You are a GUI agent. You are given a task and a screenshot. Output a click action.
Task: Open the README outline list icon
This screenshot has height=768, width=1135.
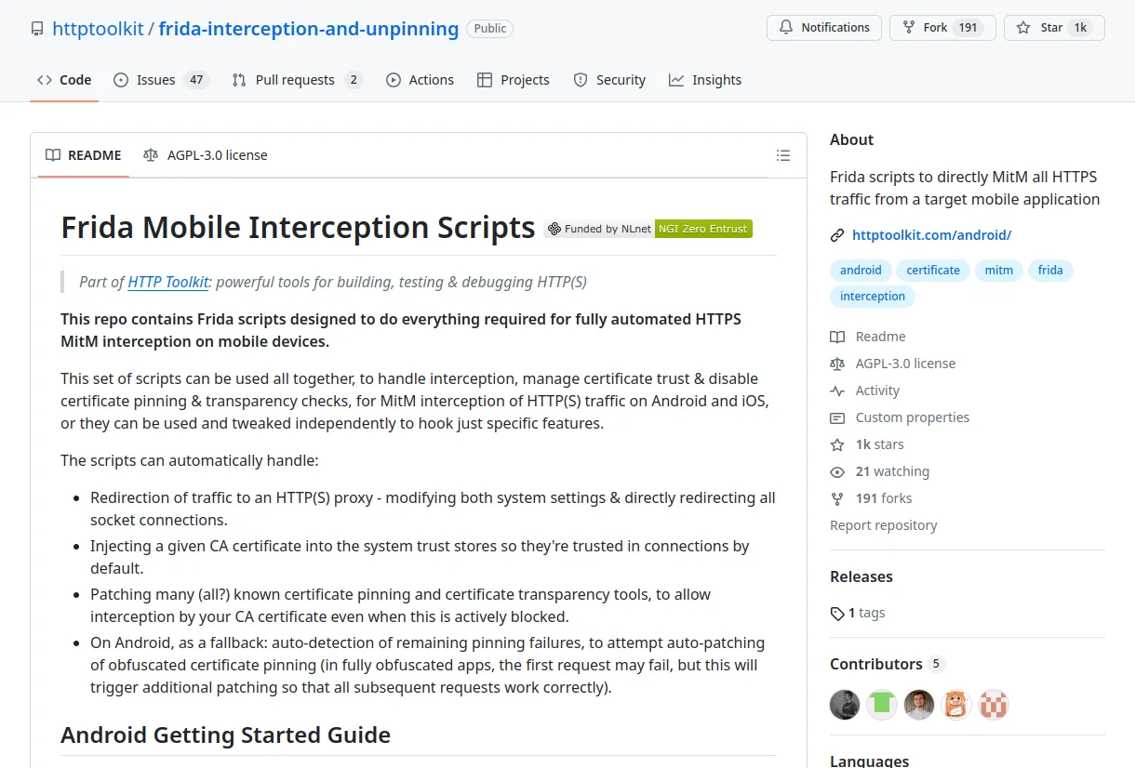point(783,155)
